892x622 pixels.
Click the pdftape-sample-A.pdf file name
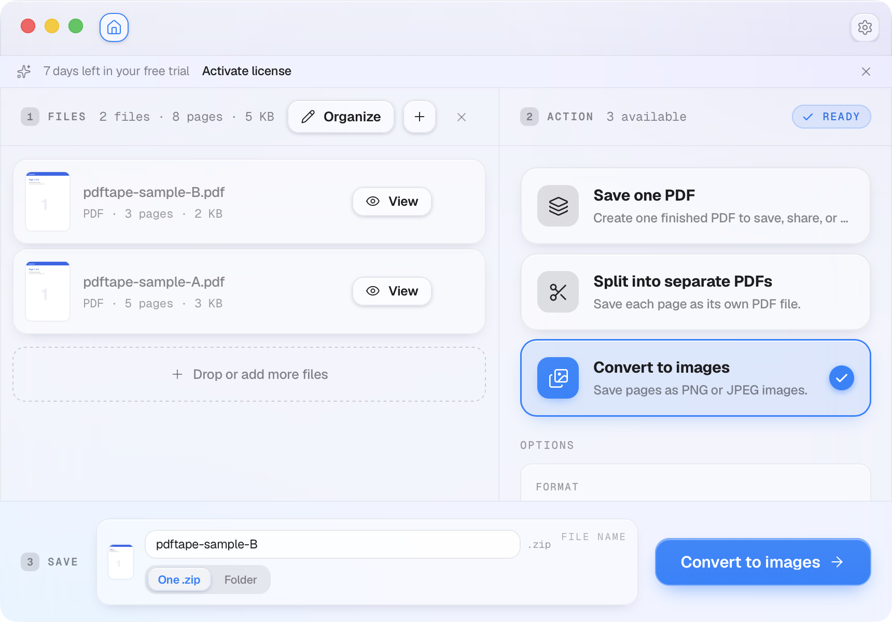pyautogui.click(x=154, y=282)
